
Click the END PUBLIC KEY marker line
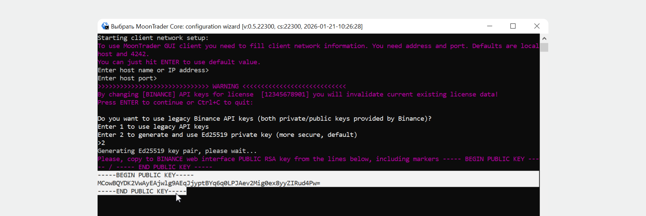(142, 191)
